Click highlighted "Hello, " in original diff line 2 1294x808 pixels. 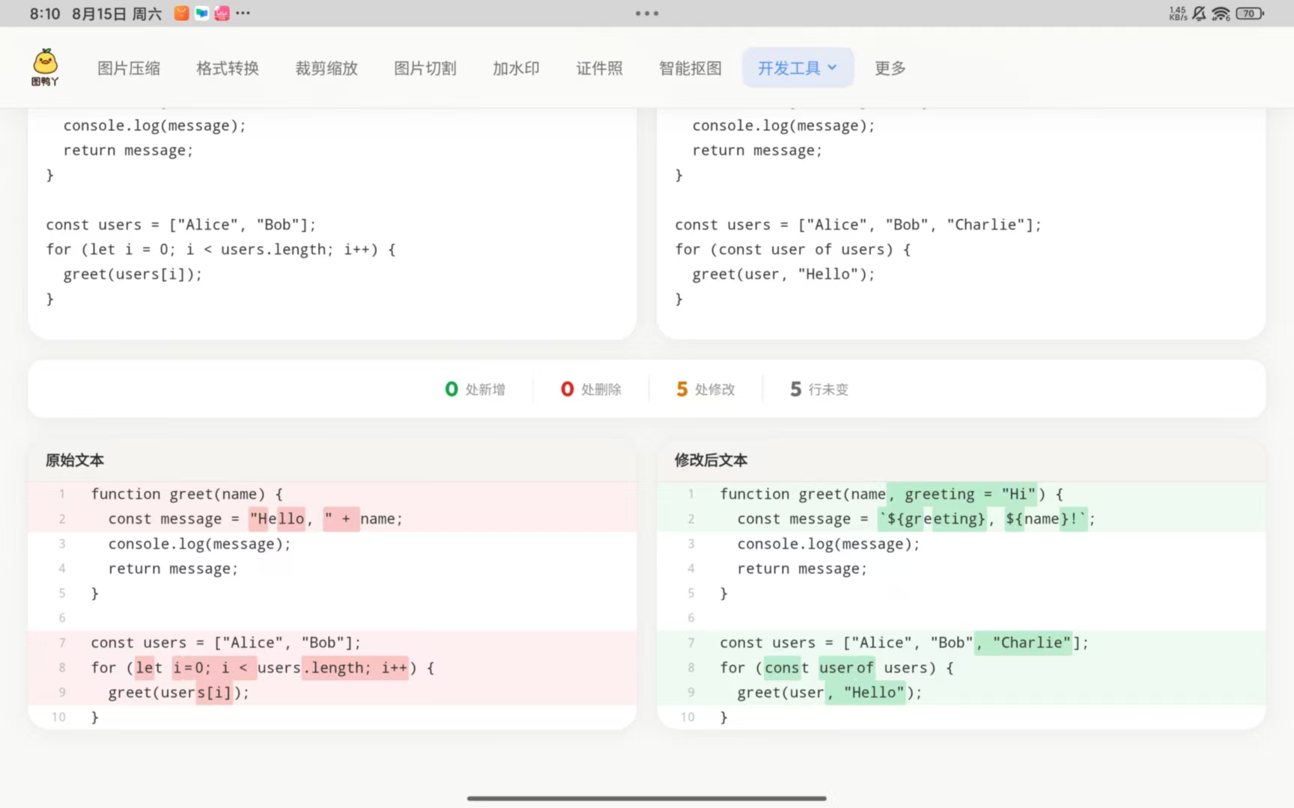tap(277, 518)
